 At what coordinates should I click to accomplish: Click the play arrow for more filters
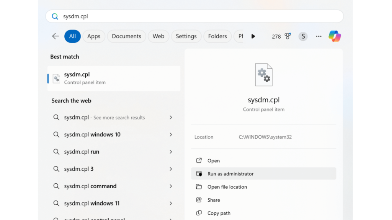point(253,36)
